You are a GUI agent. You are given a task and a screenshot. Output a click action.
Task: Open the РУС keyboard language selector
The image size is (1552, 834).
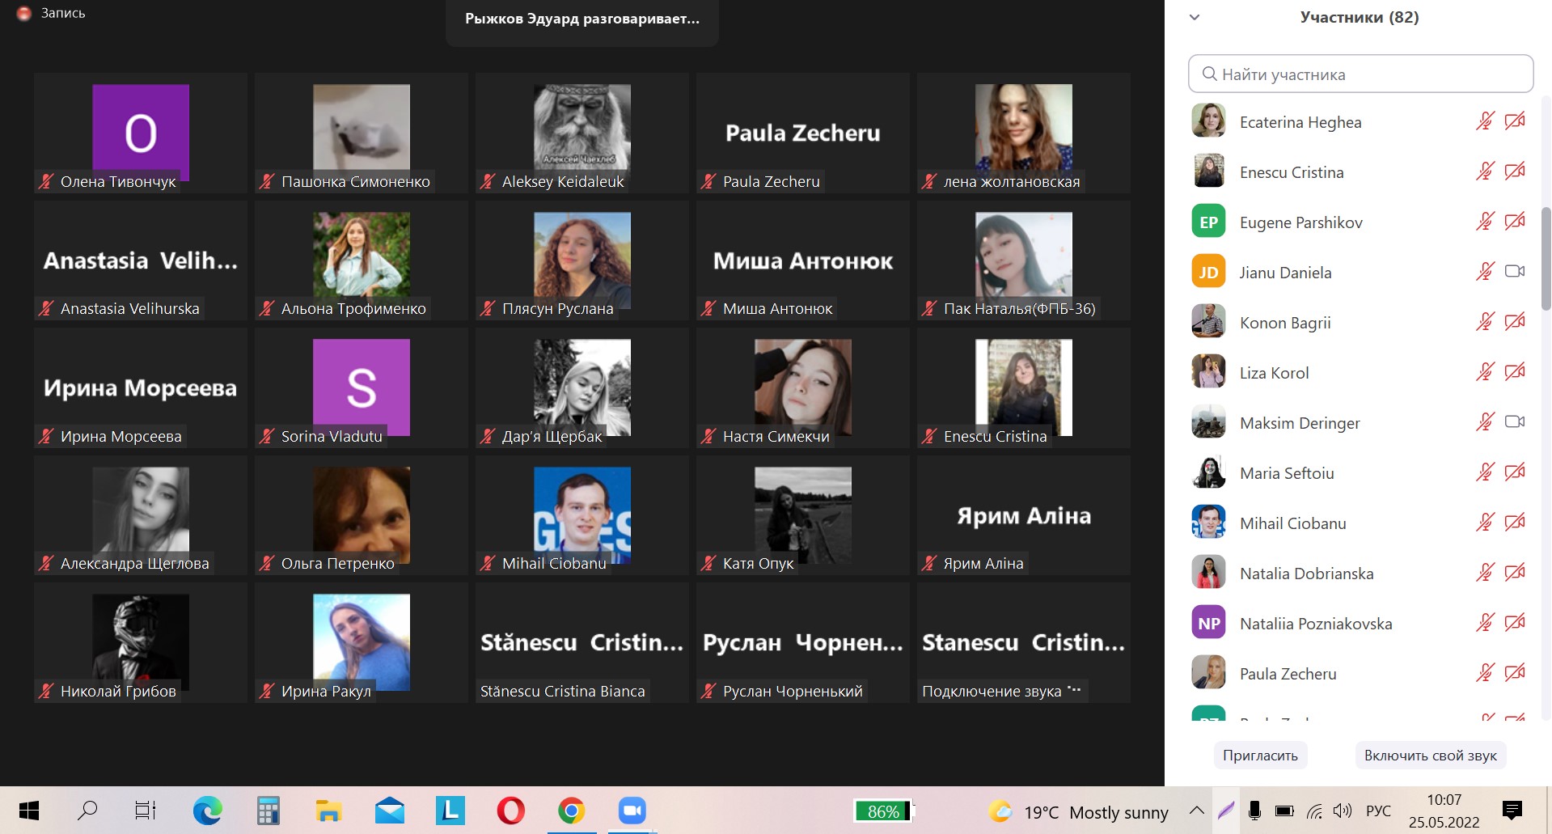coord(1378,811)
